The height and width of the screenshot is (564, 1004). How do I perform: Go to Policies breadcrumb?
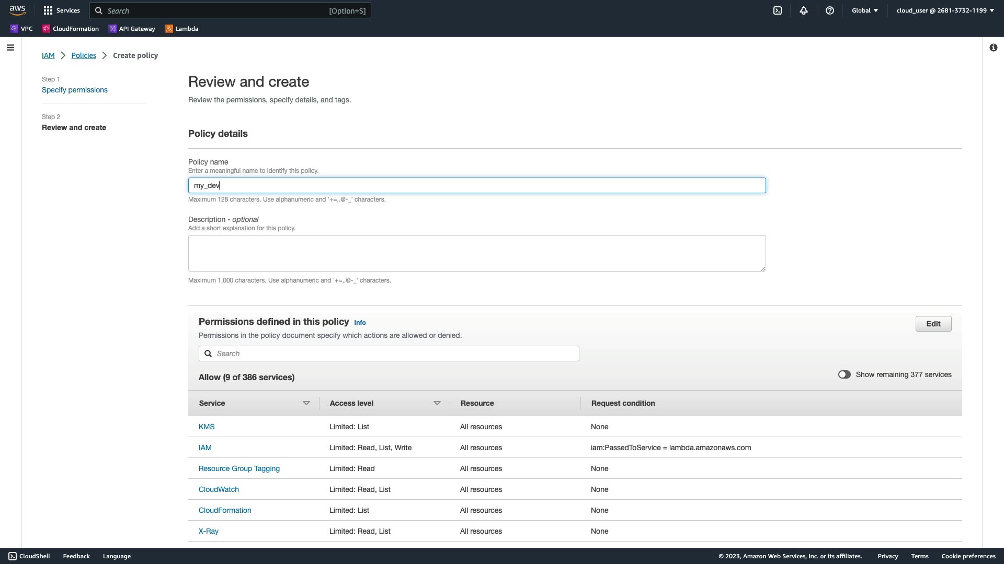point(84,55)
